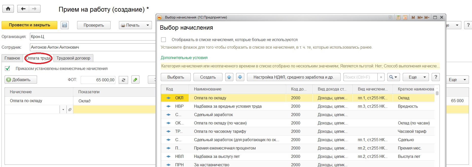Image resolution: width=472 pixels, height=167 pixels.
Task: Close the Выбор начисления dialog
Action: (x=442, y=17)
